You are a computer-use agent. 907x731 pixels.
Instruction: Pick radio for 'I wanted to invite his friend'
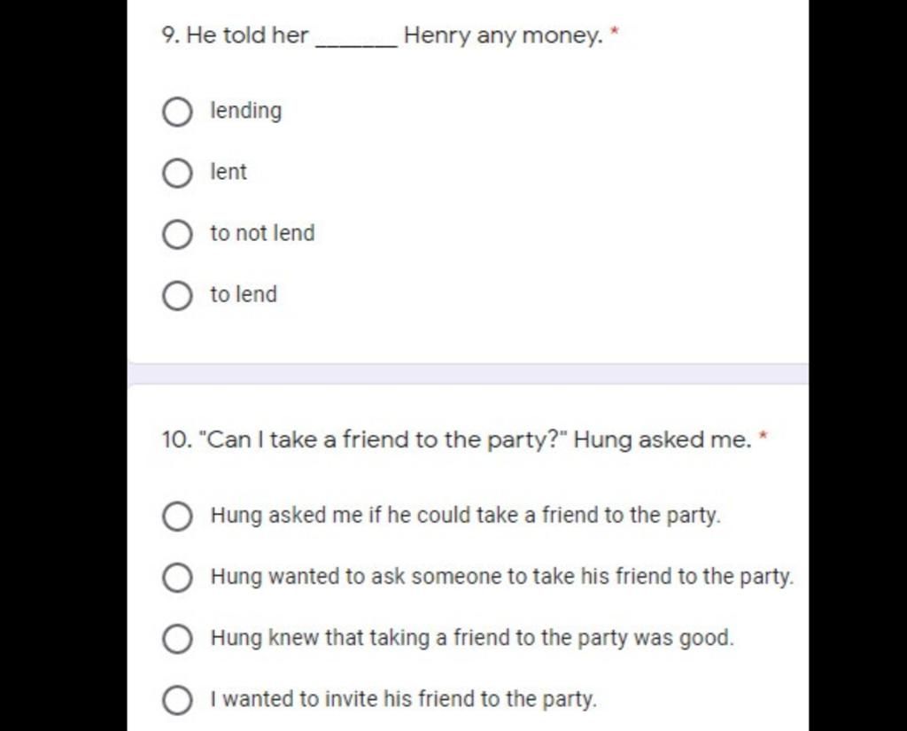177,700
